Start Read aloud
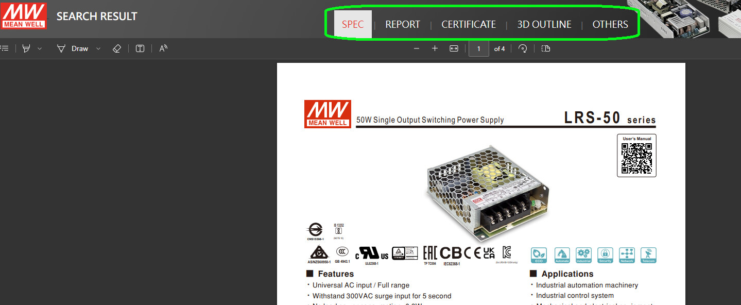Image resolution: width=741 pixels, height=305 pixels. 163,48
